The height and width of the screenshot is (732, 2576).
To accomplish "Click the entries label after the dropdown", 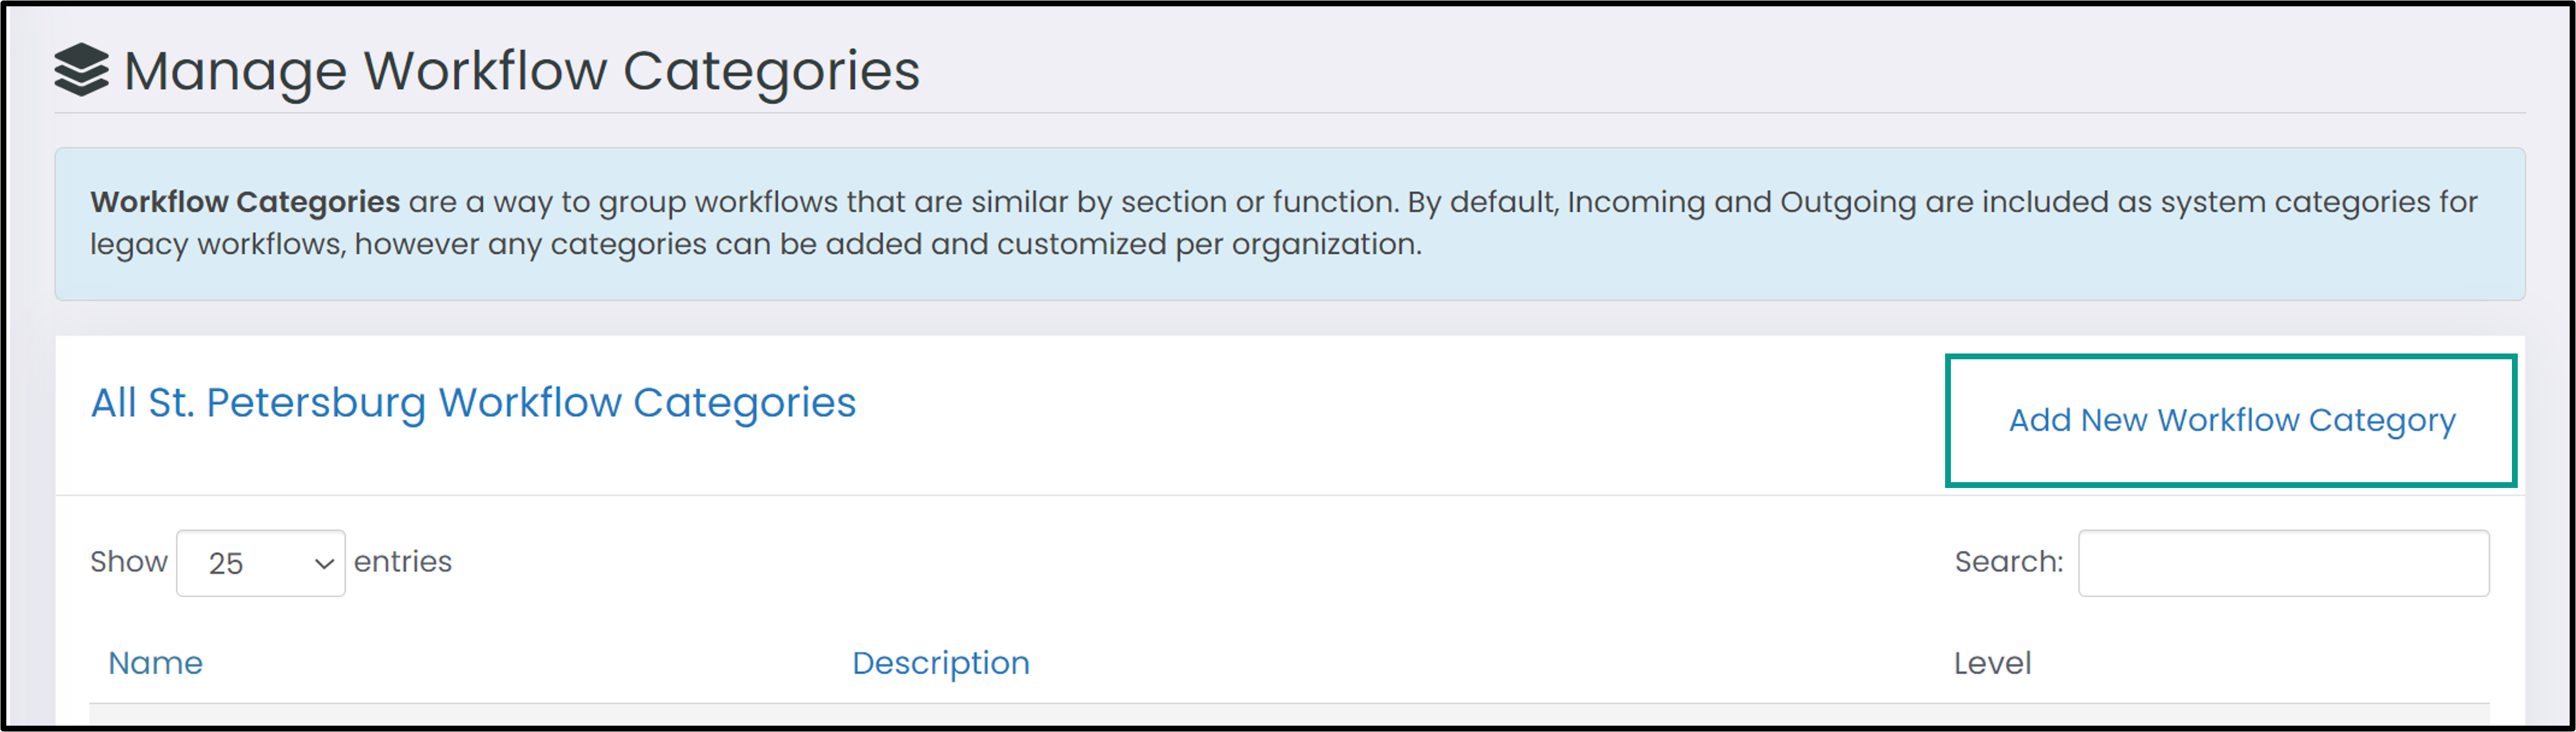I will click(x=402, y=562).
